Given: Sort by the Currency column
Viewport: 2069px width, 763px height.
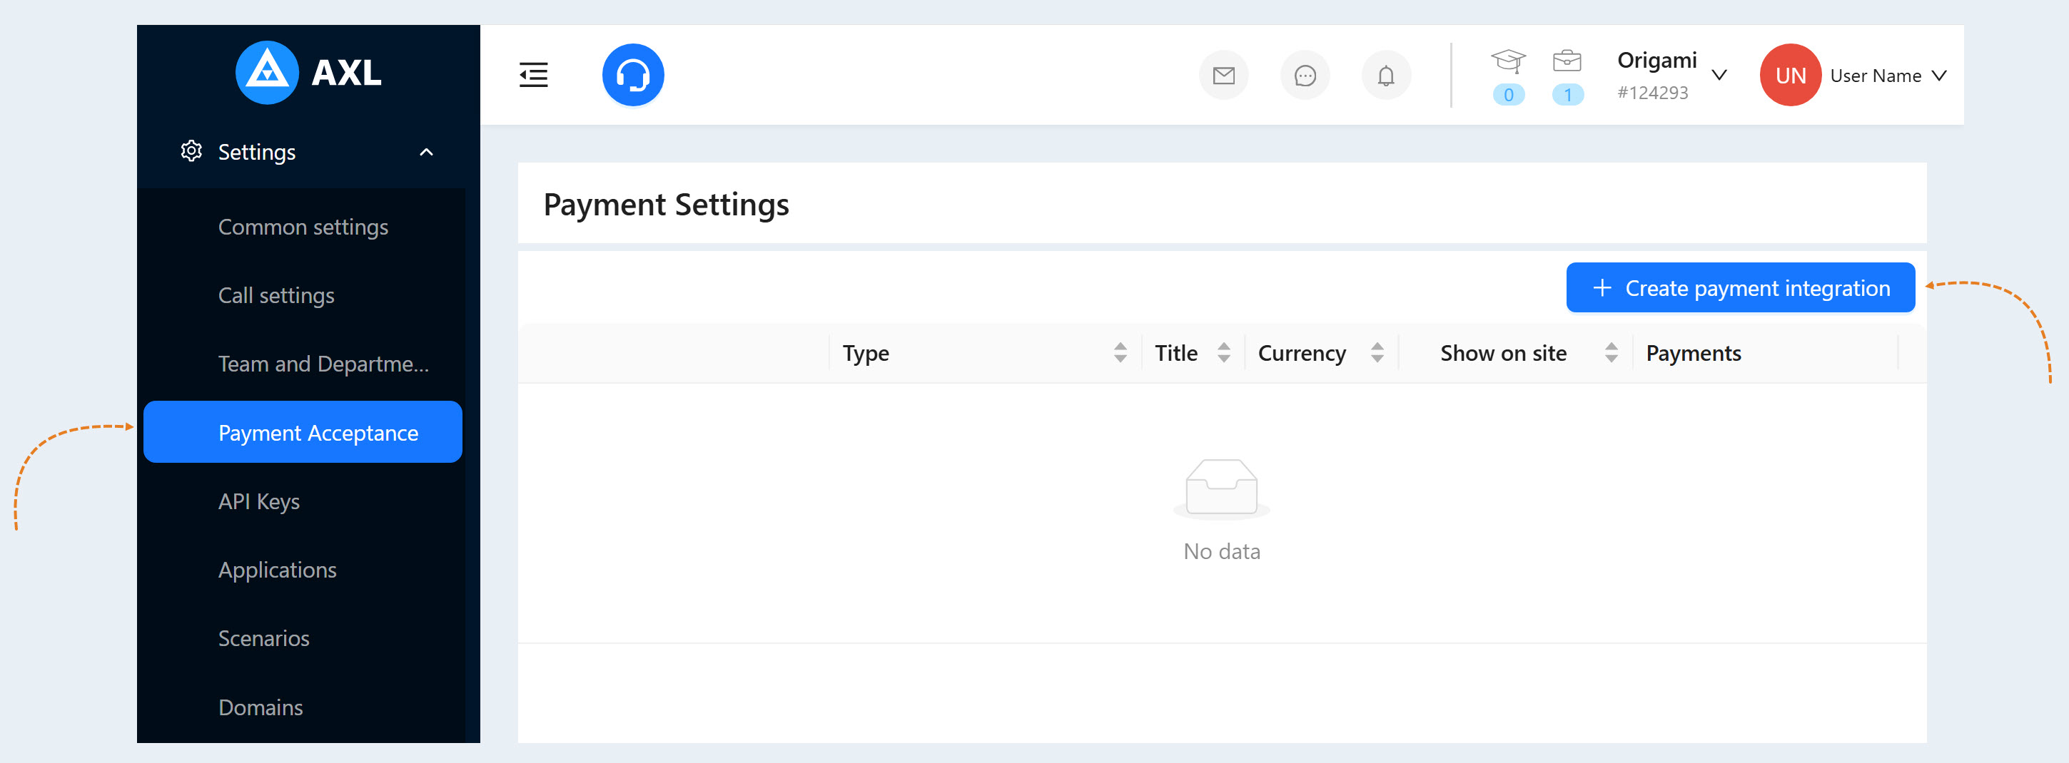Looking at the screenshot, I should pyautogui.click(x=1377, y=353).
